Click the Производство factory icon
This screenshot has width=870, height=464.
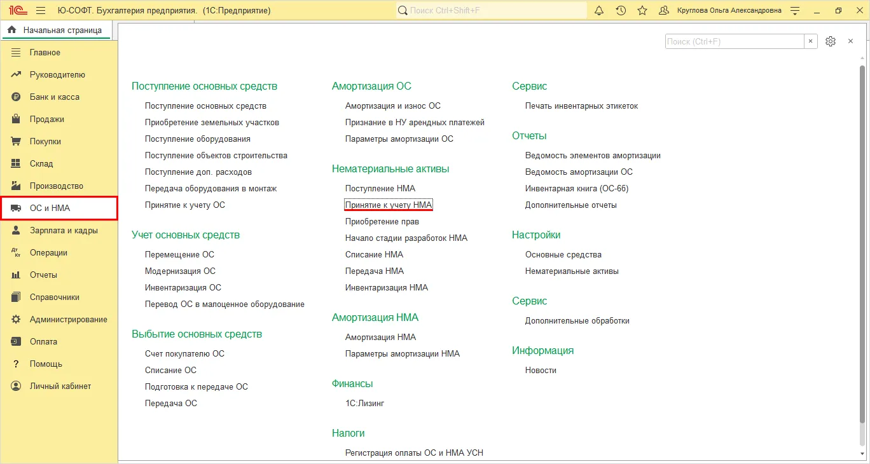pos(17,186)
